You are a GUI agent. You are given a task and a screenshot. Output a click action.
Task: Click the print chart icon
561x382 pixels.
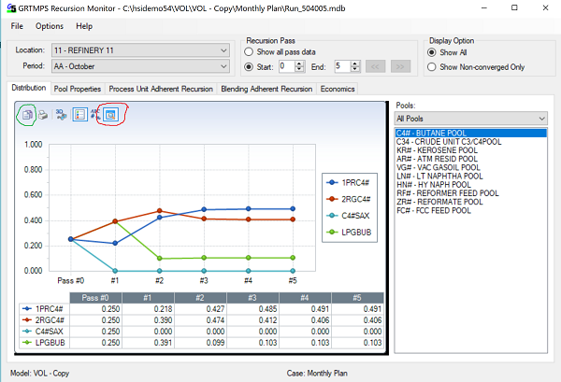[x=43, y=115]
